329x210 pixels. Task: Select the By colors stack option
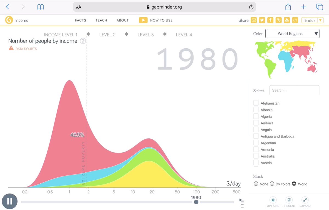tap(272, 184)
